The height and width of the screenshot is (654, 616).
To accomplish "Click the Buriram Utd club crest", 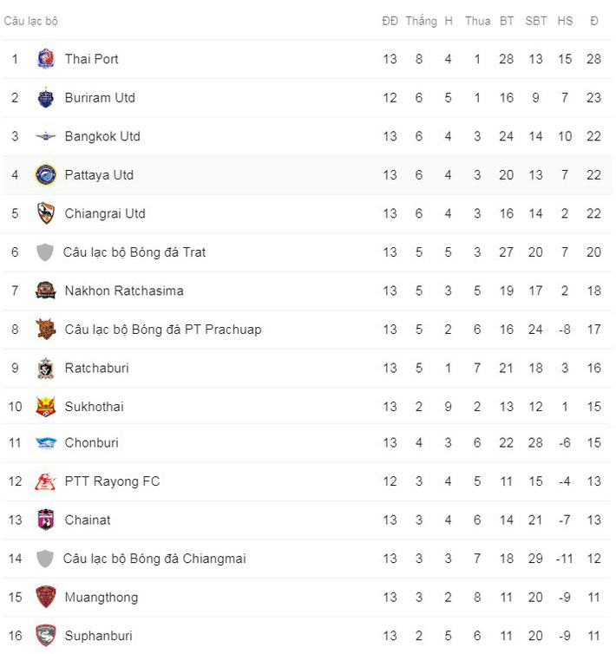I will 46,98.
